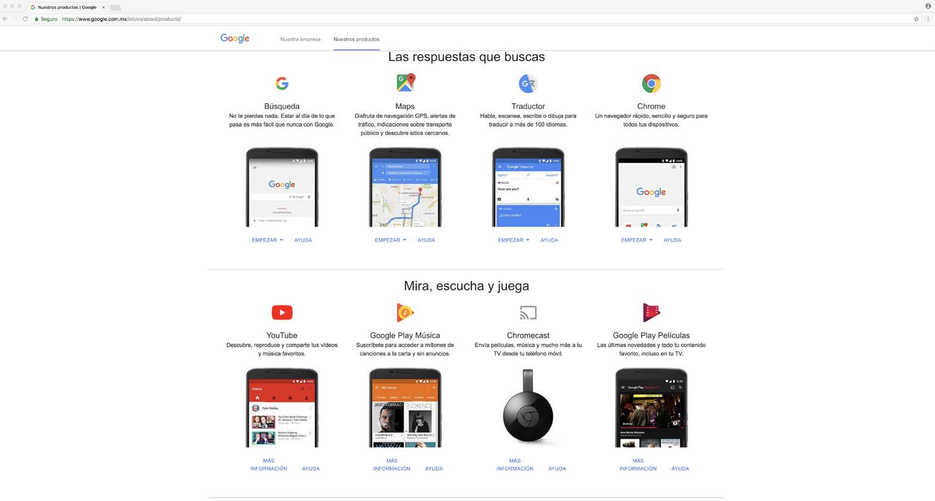Open the EMPEZAR dropdown under Chrome

[636, 240]
